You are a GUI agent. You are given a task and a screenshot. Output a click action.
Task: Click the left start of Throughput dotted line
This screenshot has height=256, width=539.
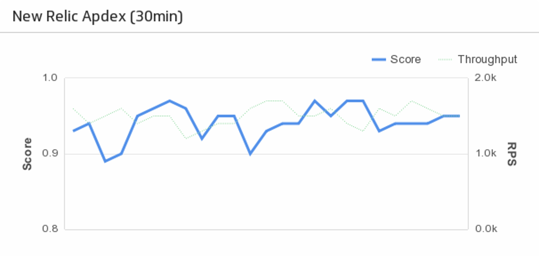pyautogui.click(x=73, y=108)
